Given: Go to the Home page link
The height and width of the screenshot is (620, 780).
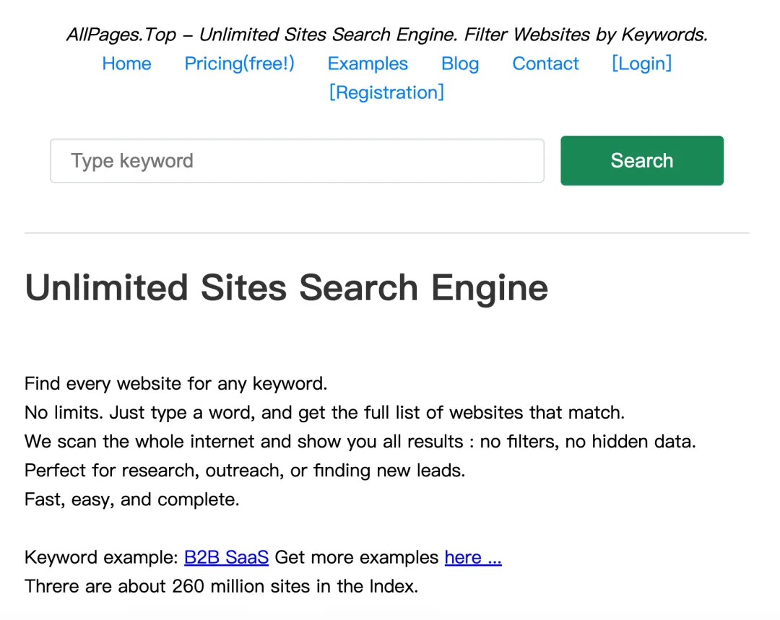Looking at the screenshot, I should point(126,64).
